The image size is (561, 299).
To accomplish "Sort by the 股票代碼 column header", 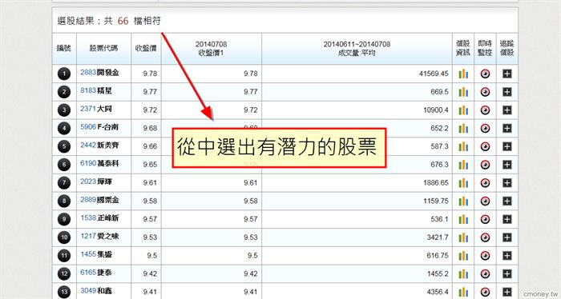I will pos(103,49).
